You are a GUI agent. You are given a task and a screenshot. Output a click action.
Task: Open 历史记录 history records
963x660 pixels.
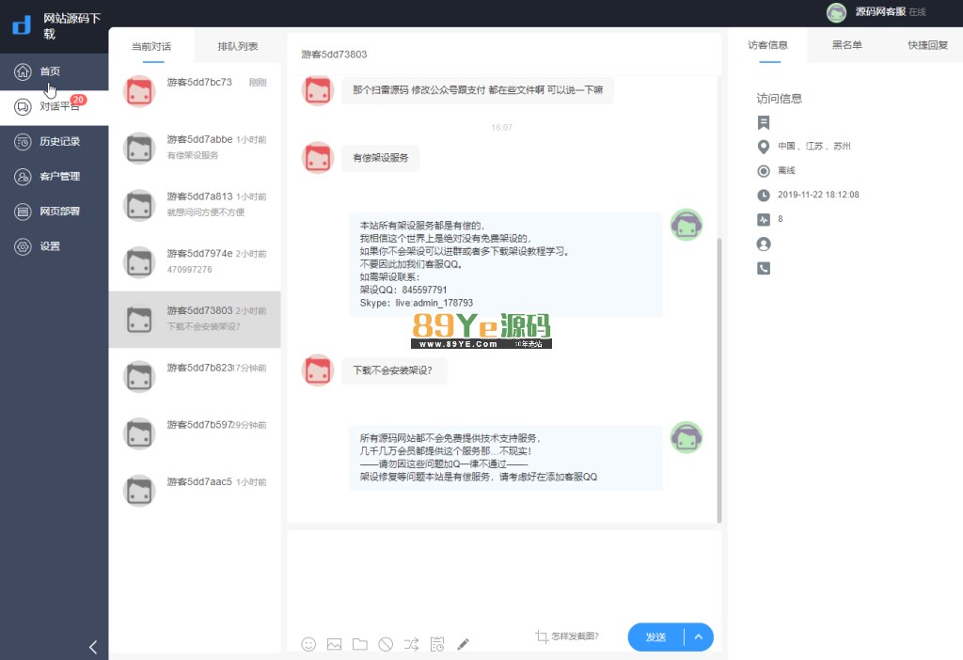click(x=54, y=142)
